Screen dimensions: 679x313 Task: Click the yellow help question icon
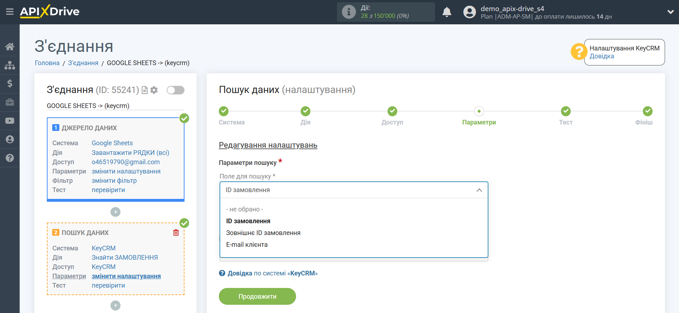579,52
